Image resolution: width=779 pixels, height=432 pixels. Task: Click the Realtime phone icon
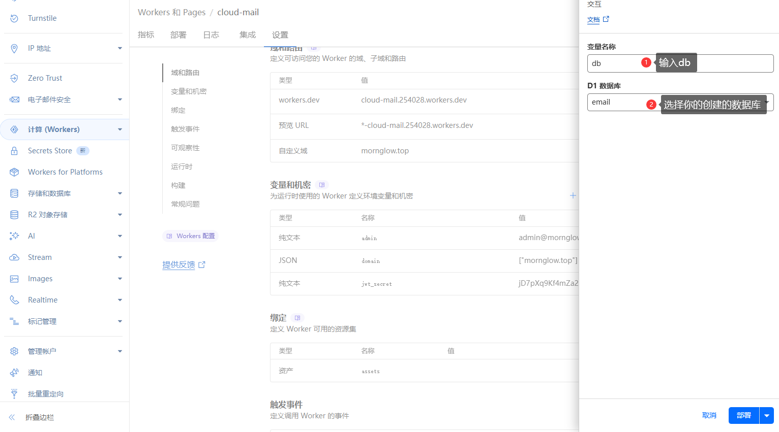[14, 300]
